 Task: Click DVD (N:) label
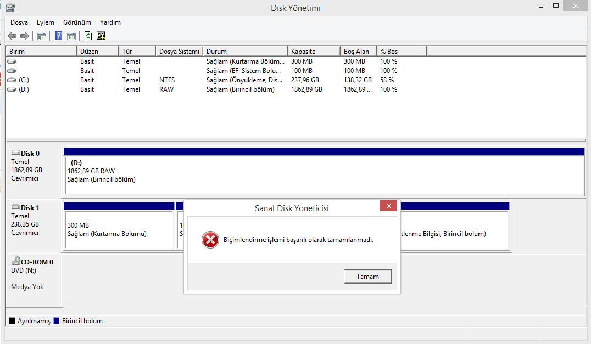pyautogui.click(x=24, y=270)
